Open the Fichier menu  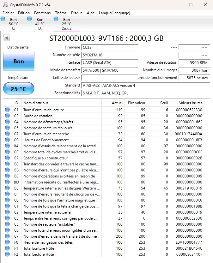(x=8, y=13)
